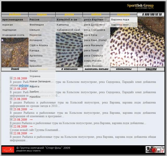Viewport: 167px width, 156px height.
Task: Expand the last news entry's plus icon
Action: point(11,133)
